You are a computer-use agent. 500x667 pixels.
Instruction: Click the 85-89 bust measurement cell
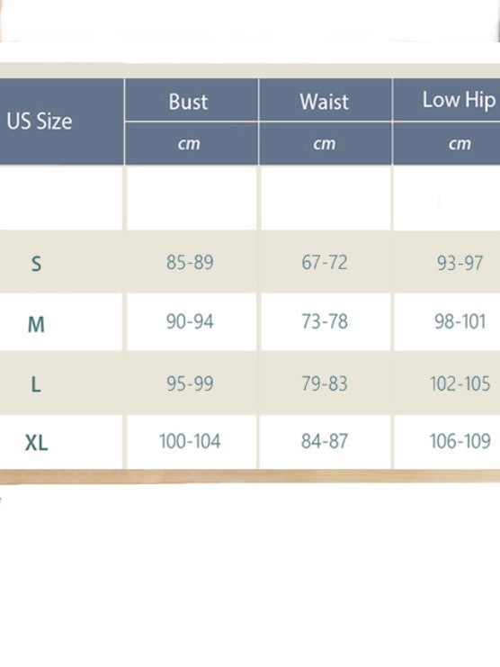[190, 262]
